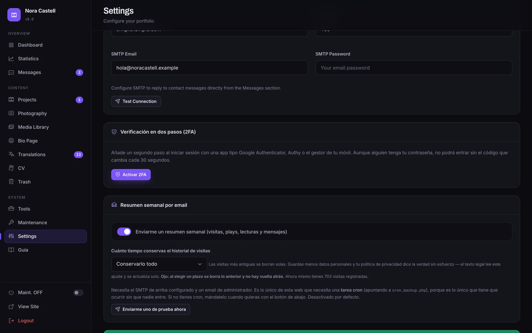The width and height of the screenshot is (532, 333).
Task: Go to Messages in the sidebar
Action: (x=45, y=72)
